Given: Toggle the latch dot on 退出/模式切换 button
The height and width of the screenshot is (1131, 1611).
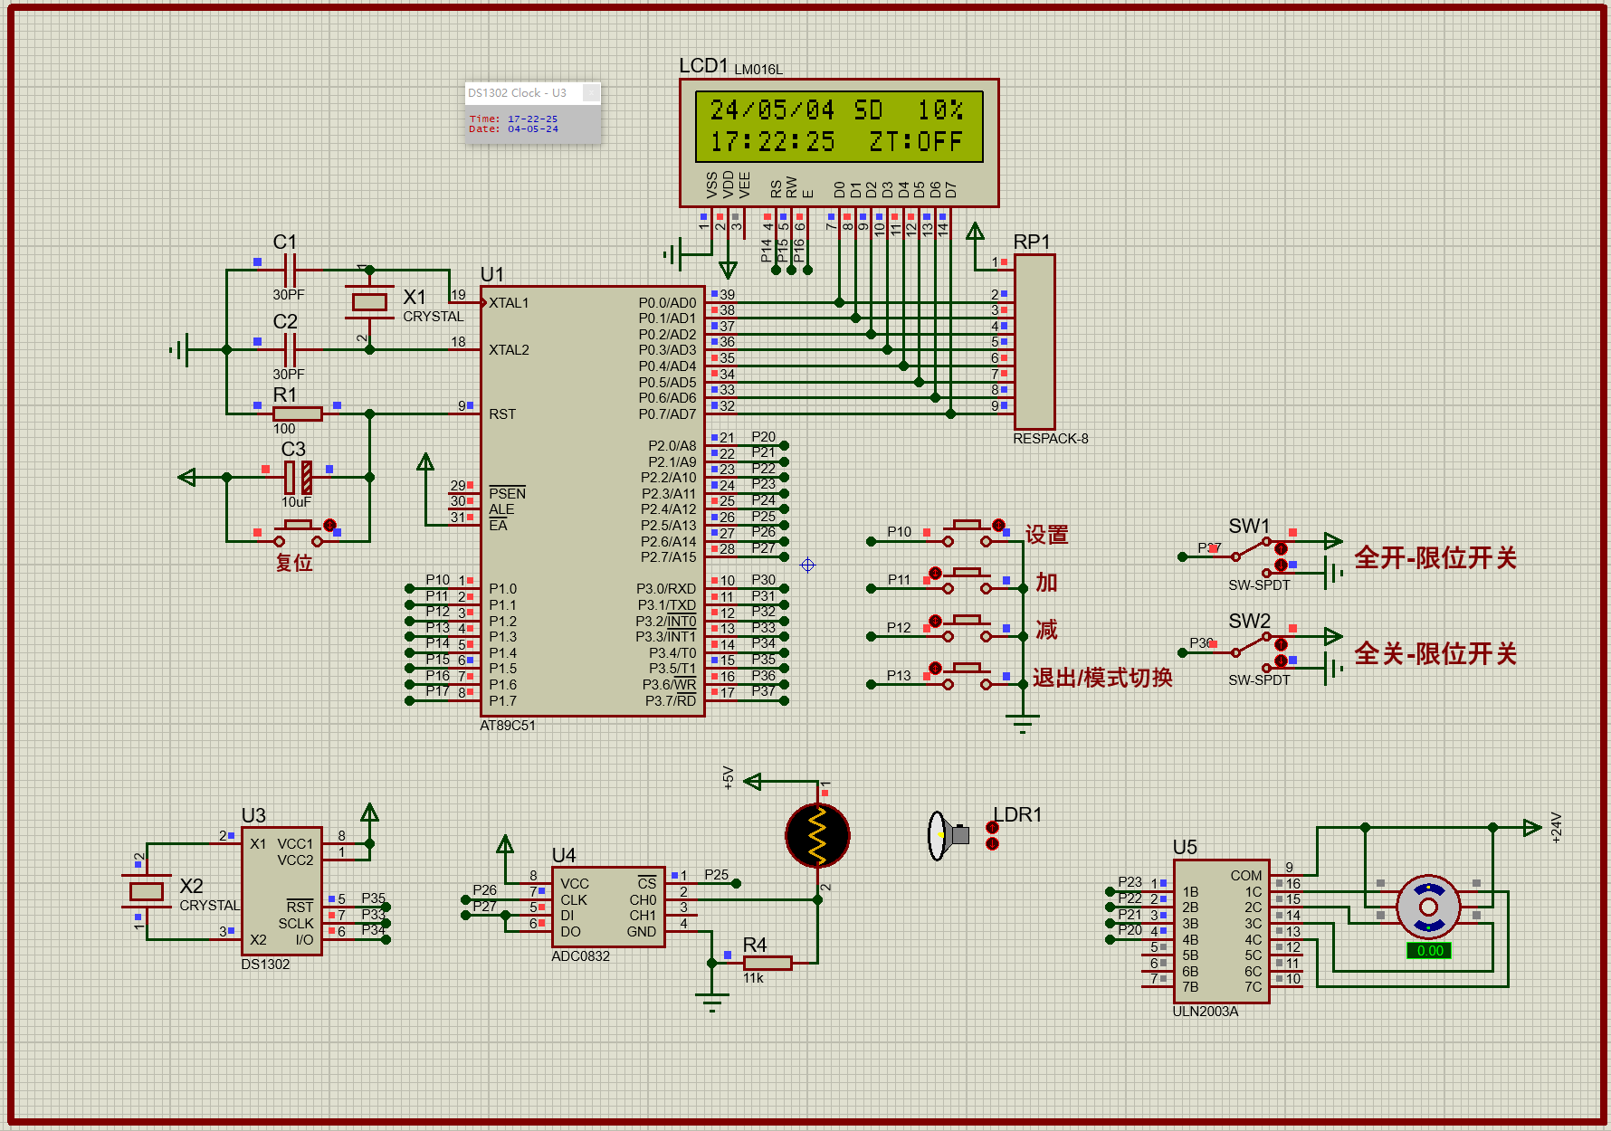Looking at the screenshot, I should point(935,669).
